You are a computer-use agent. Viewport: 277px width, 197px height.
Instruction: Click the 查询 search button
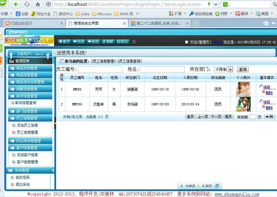(242, 69)
